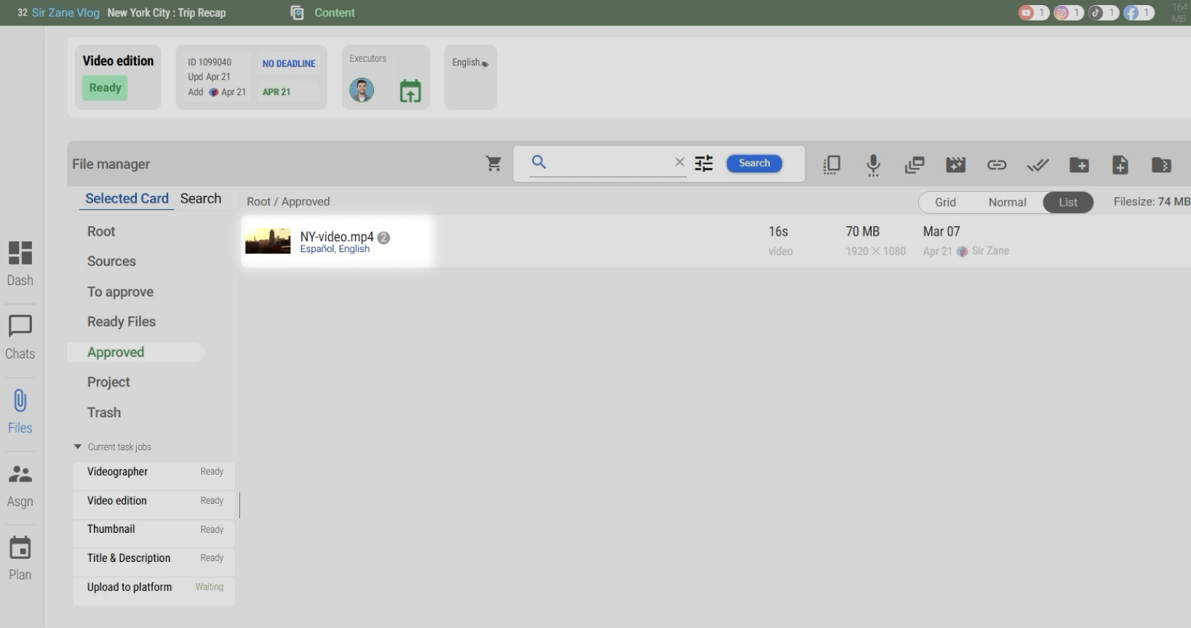The height and width of the screenshot is (628, 1191).
Task: Click the double checkmark approve icon
Action: 1037,165
